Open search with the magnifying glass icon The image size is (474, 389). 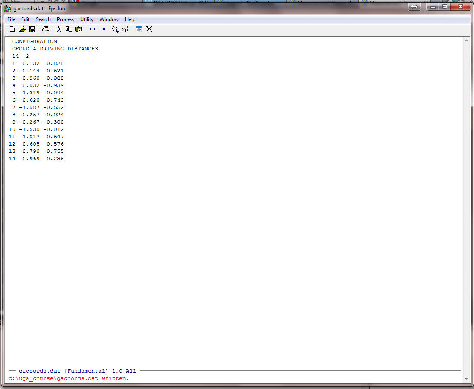pos(115,29)
